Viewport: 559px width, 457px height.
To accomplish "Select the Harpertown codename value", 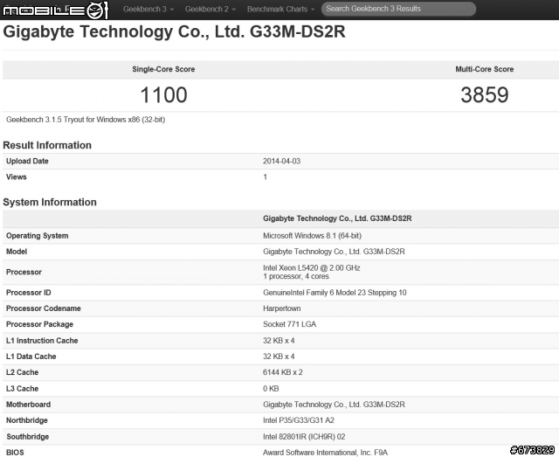I will pos(281,308).
